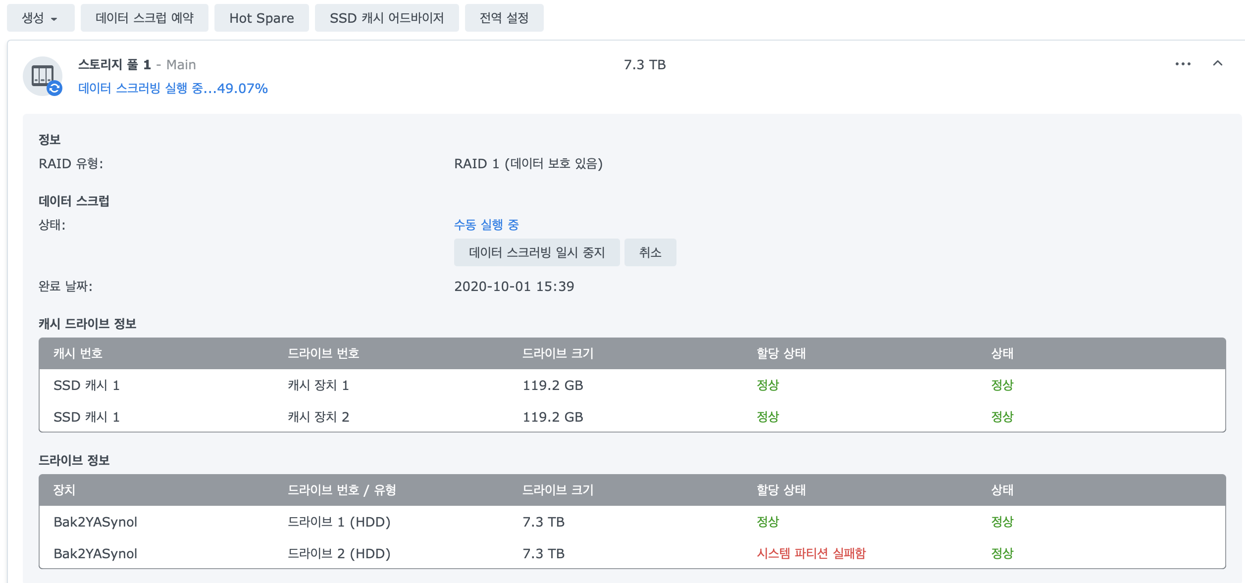Click the scrubbing progress 49.07% link
This screenshot has height=583, width=1245.
tap(173, 89)
